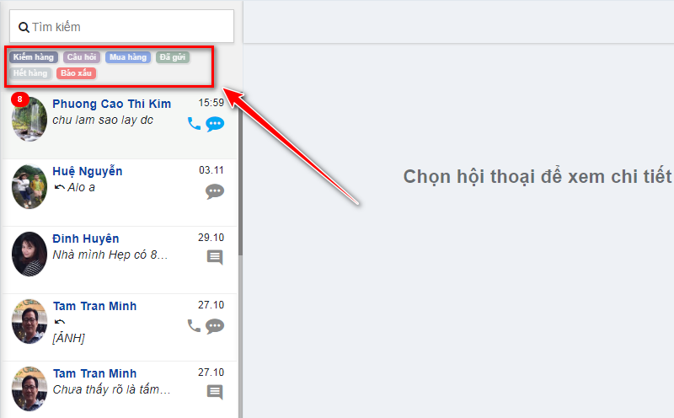Select the 'Hết hàng' tag
Screen dimensions: 674x418
(30, 73)
